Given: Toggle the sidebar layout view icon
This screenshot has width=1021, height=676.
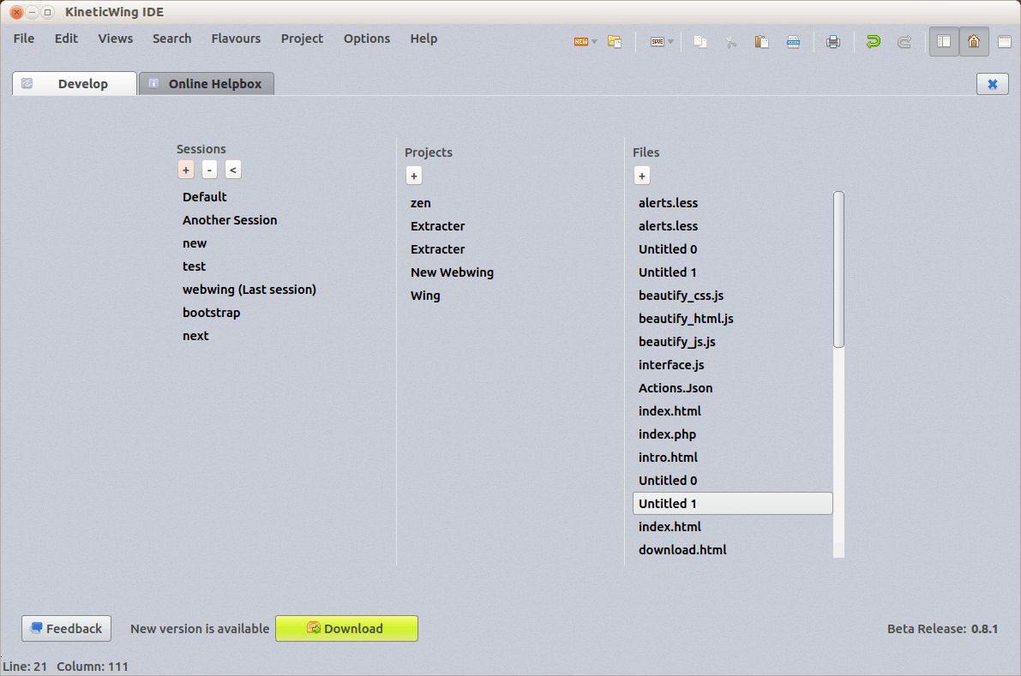Looking at the screenshot, I should coord(943,40).
